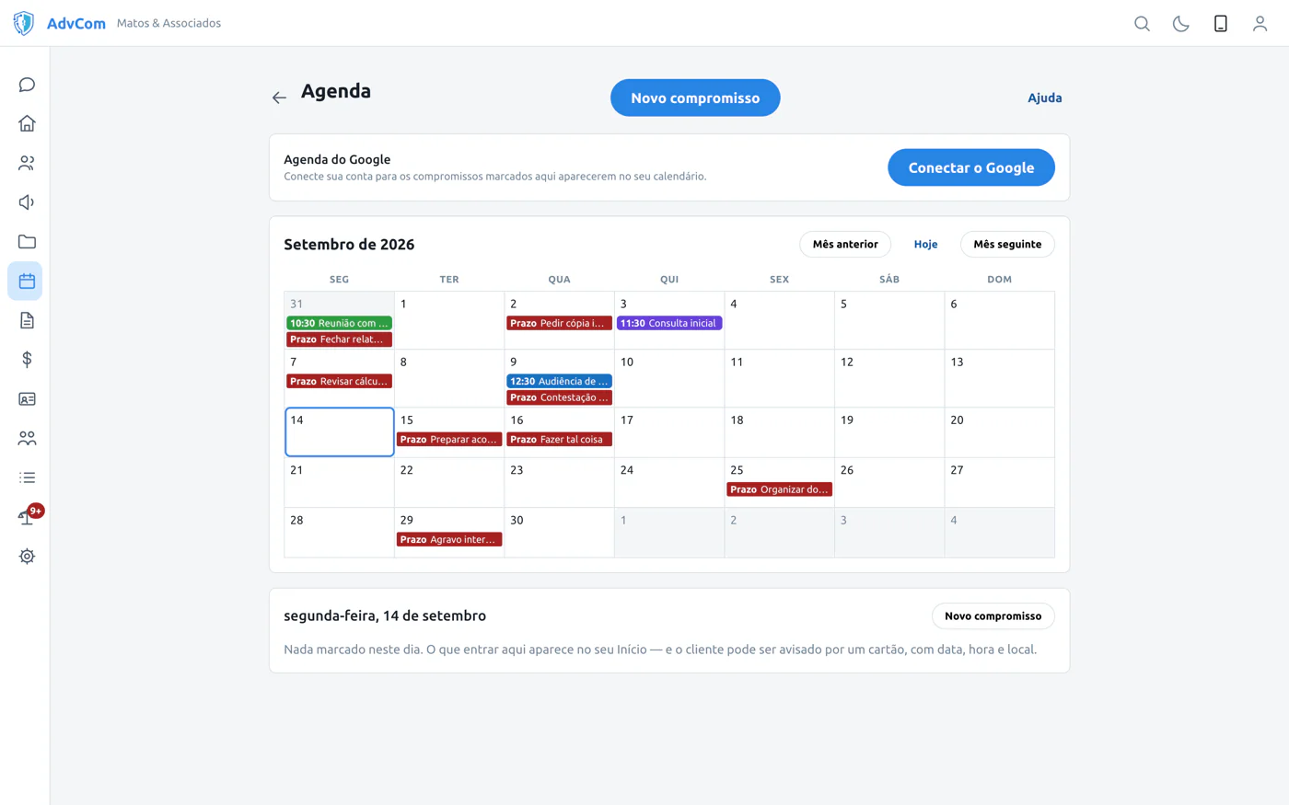Select day 23 in the calendar
The width and height of the screenshot is (1289, 805).
[x=560, y=482]
